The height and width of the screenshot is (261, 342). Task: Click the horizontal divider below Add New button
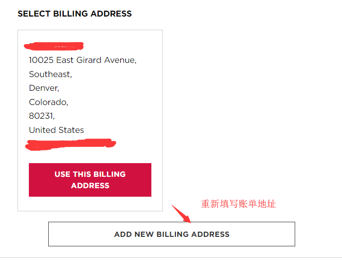pyautogui.click(x=171, y=257)
